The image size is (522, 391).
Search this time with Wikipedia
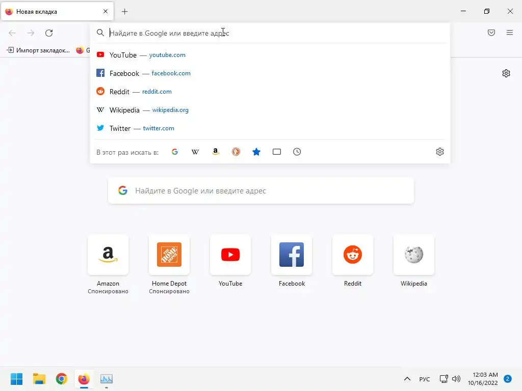[x=195, y=152]
